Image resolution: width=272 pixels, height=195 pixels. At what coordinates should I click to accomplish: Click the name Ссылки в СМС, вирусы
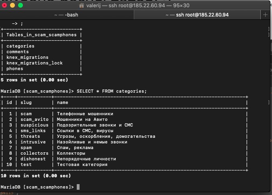[x=85, y=131]
